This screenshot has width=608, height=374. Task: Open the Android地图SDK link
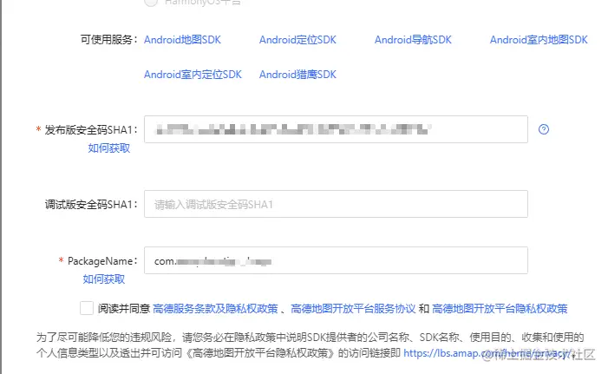pos(182,40)
